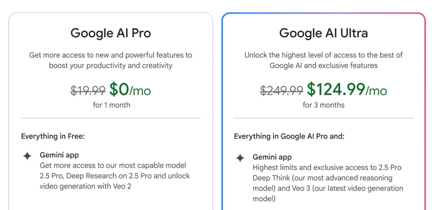Click the Deep Think and Veo 3 feature text
432x210 pixels.
[x=327, y=183]
